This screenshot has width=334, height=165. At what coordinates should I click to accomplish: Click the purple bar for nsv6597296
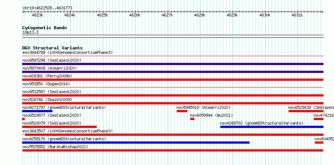[173, 64]
